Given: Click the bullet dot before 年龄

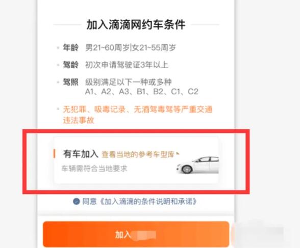Looking at the screenshot, I should [x=58, y=48].
